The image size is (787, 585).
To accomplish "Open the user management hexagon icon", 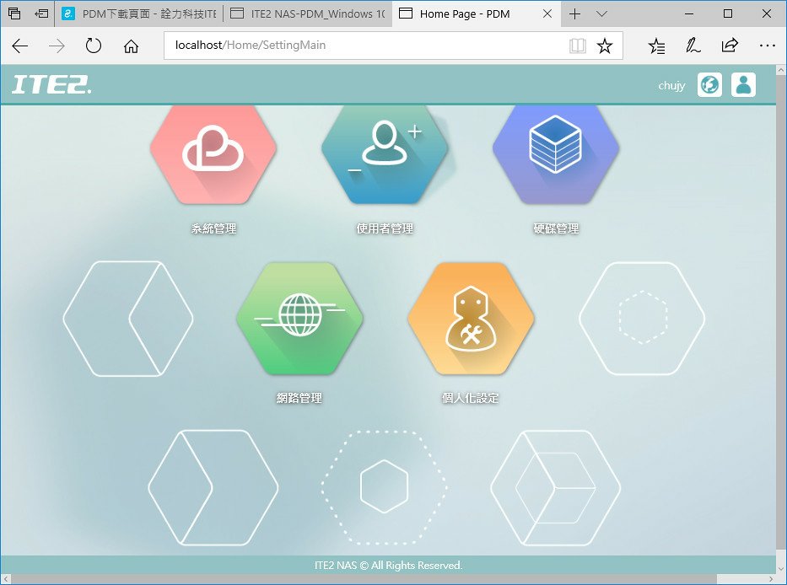I will 385,153.
